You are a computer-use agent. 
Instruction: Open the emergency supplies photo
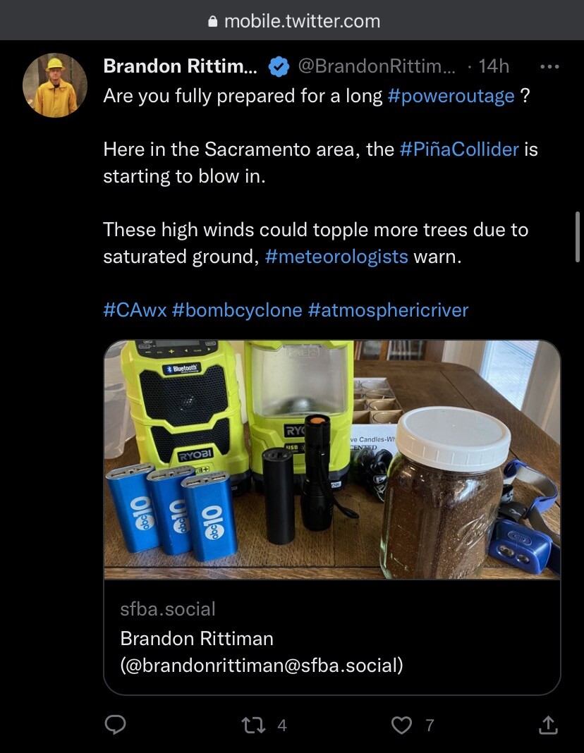click(x=331, y=459)
